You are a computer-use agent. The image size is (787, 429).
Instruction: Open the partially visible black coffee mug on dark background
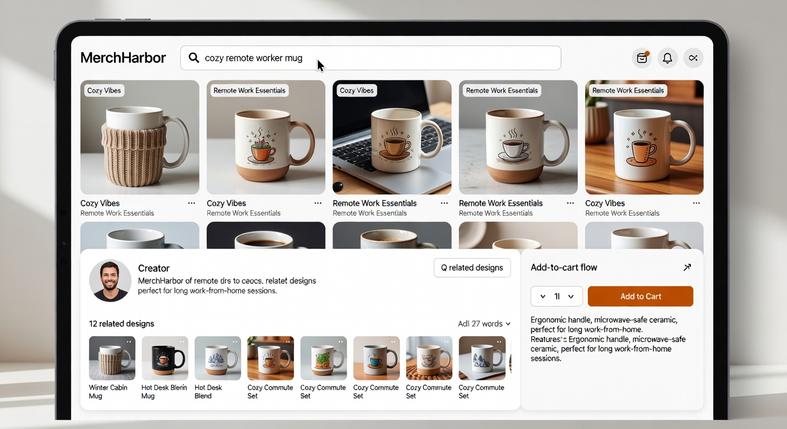[x=266, y=235]
